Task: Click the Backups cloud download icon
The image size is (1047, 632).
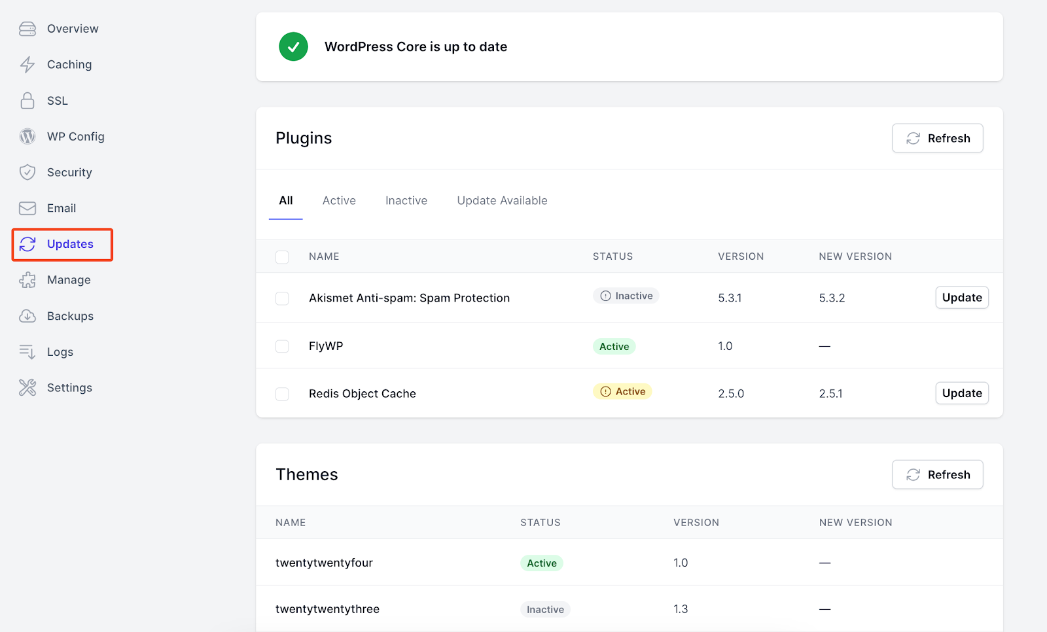Action: point(27,316)
